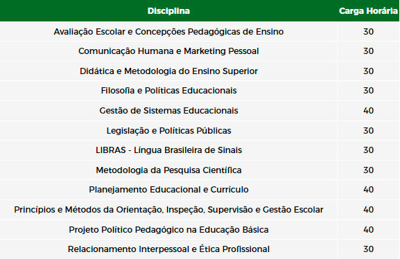Click Filosofia e Políticas Educacionais
The width and height of the screenshot is (400, 259).
[168, 91]
